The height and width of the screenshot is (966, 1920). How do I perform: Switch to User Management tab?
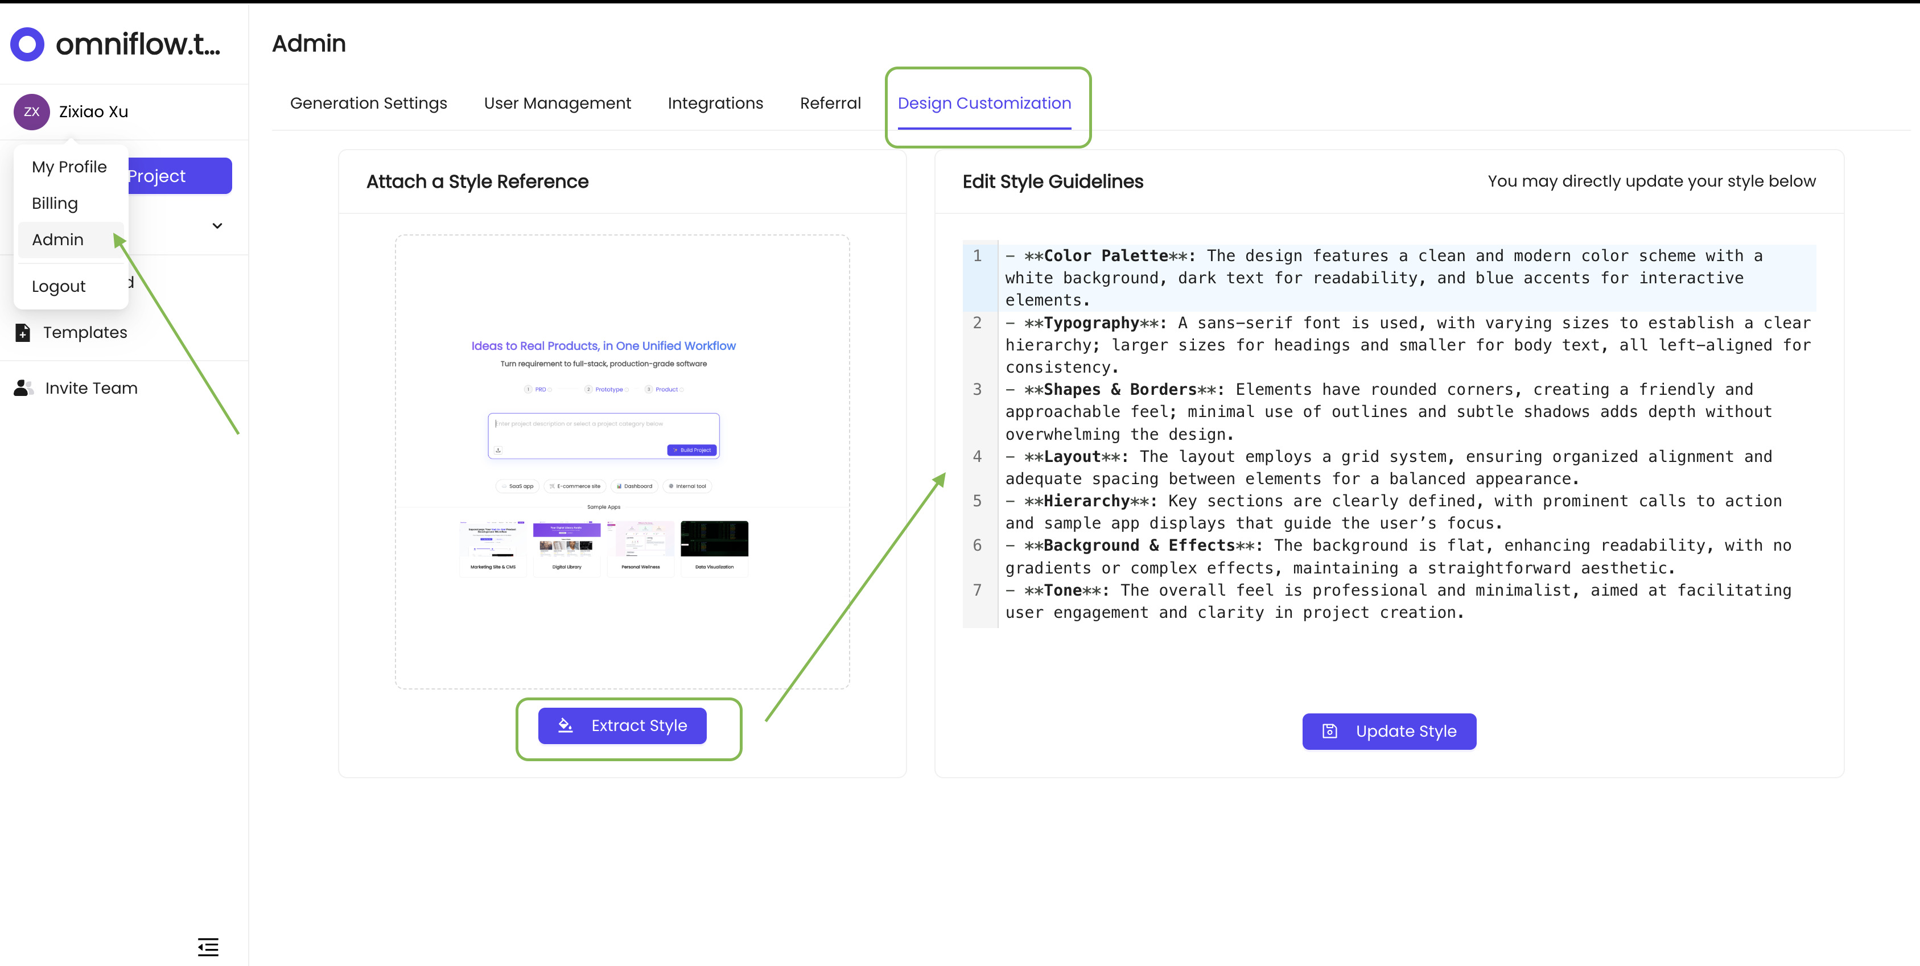557,104
